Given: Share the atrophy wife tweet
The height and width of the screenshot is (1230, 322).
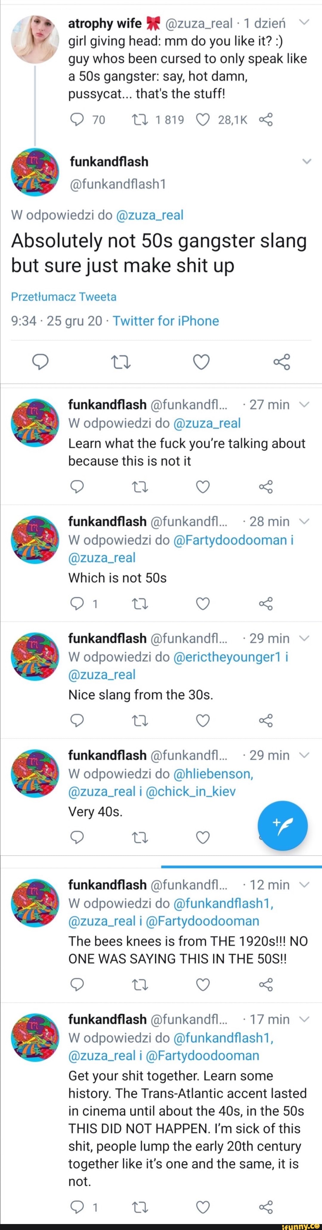Looking at the screenshot, I should [x=266, y=119].
